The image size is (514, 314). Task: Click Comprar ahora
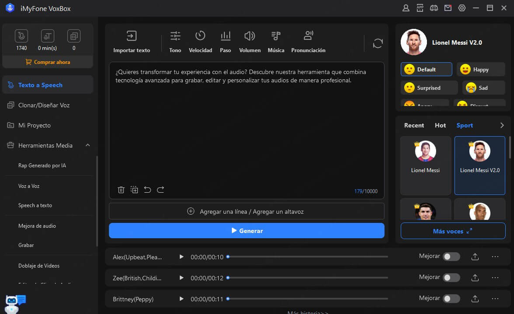pyautogui.click(x=48, y=62)
